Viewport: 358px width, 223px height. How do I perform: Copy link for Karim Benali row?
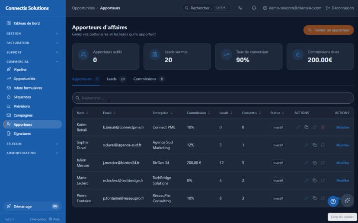coord(307,127)
